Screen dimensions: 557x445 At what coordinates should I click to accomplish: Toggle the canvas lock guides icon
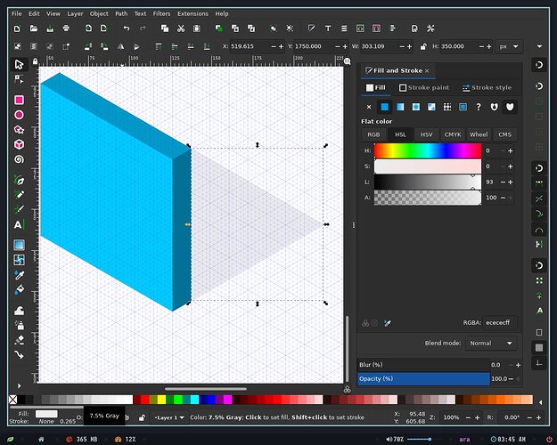(x=35, y=61)
